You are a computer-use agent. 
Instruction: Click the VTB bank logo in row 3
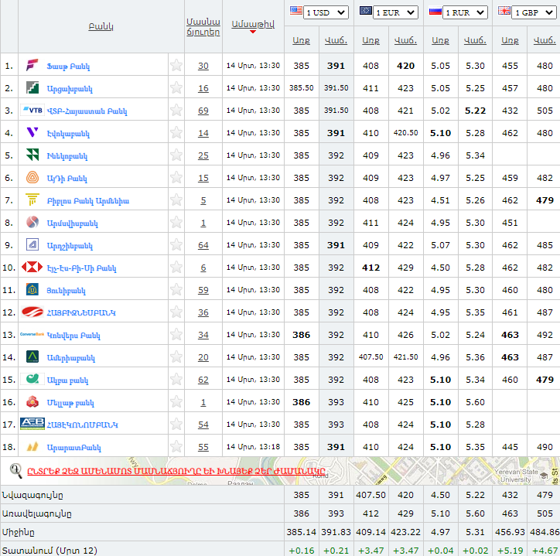pyautogui.click(x=32, y=110)
